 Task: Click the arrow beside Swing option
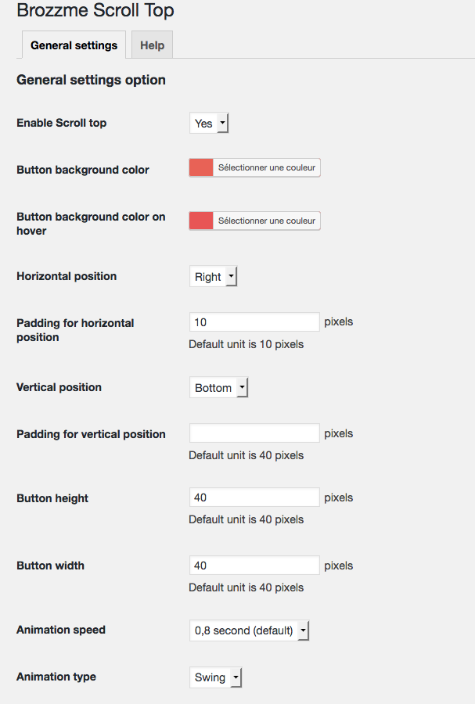(x=236, y=678)
